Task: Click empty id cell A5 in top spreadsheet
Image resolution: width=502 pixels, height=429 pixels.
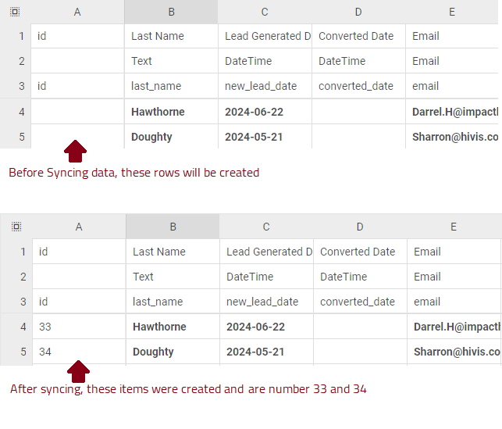Action: coord(77,137)
